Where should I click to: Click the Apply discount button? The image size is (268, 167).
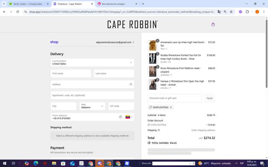[x=209, y=98]
